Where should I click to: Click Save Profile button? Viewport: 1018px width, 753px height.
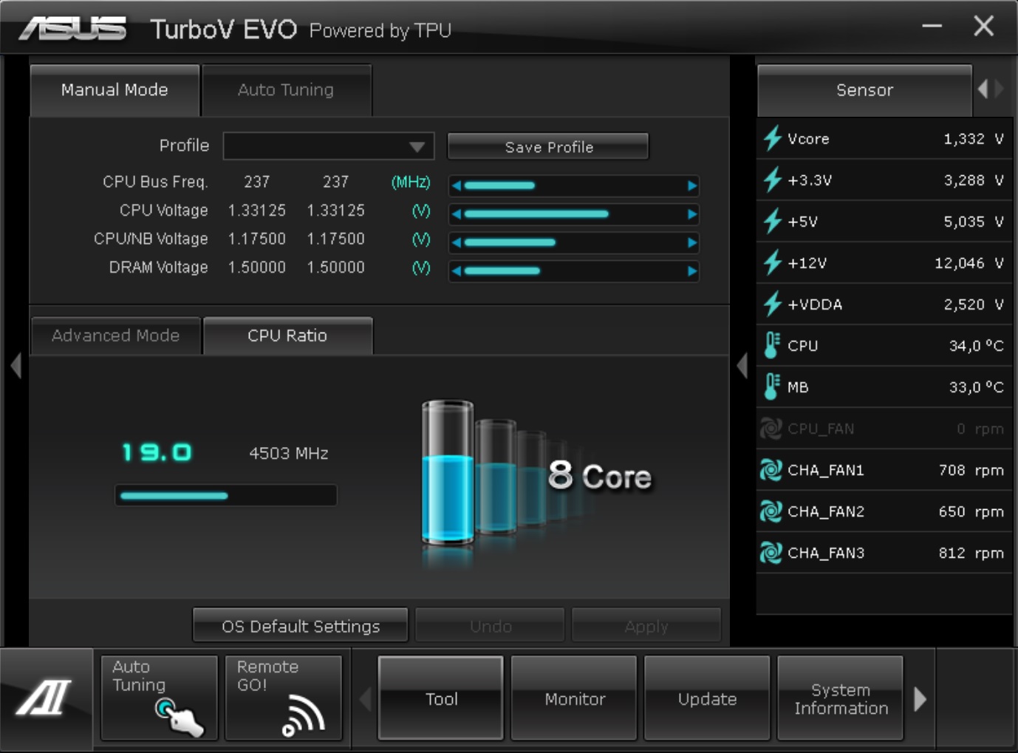(x=548, y=146)
